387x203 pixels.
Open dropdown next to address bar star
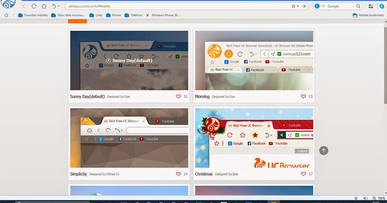click(298, 6)
